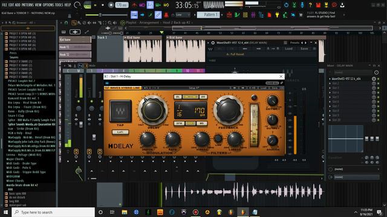387x217 pixels.
Task: Click Save in the WaveShell window toolbar
Action: (x=304, y=49)
